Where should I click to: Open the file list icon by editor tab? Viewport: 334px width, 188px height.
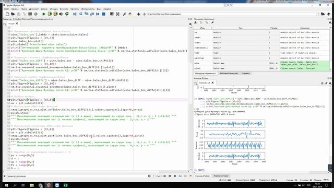[5, 24]
